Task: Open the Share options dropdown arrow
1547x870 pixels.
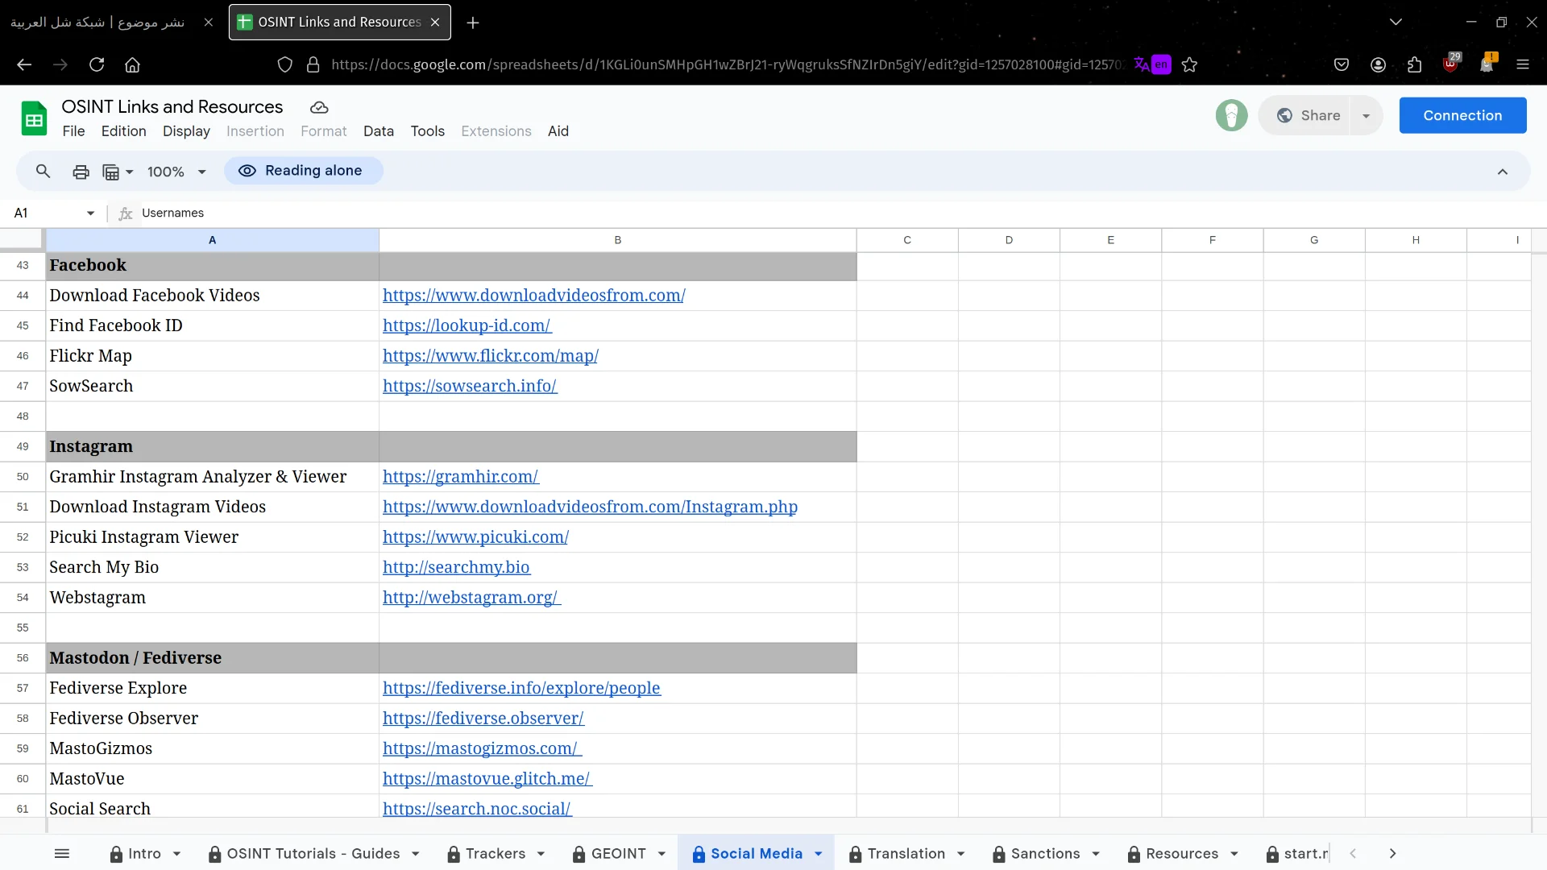Action: [x=1367, y=115]
